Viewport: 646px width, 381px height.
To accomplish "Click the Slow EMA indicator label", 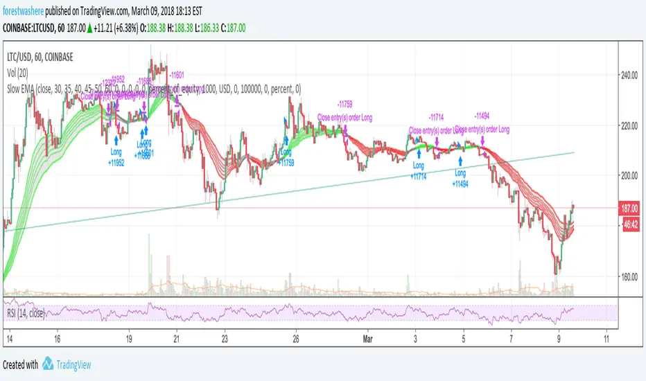I will [x=154, y=89].
